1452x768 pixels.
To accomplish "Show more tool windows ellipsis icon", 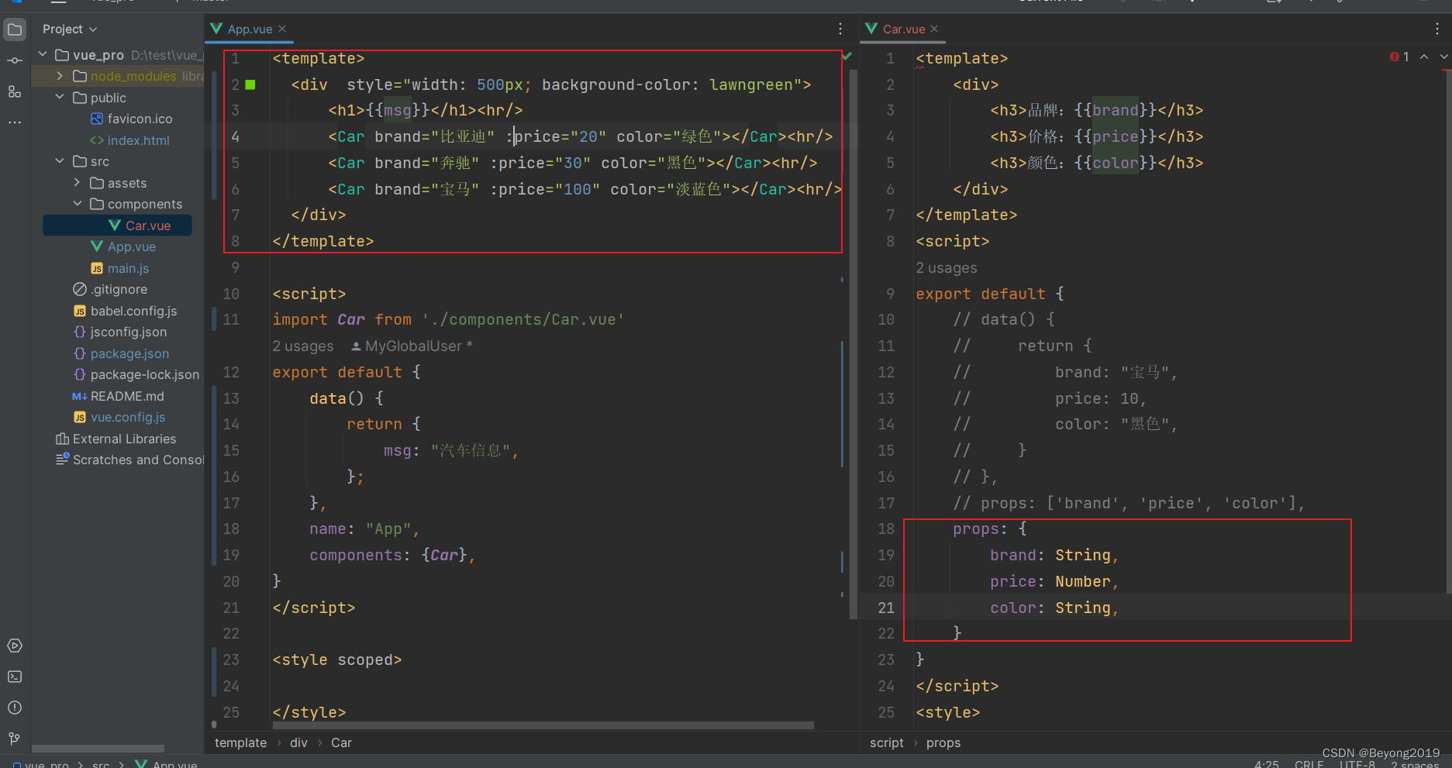I will (x=15, y=122).
